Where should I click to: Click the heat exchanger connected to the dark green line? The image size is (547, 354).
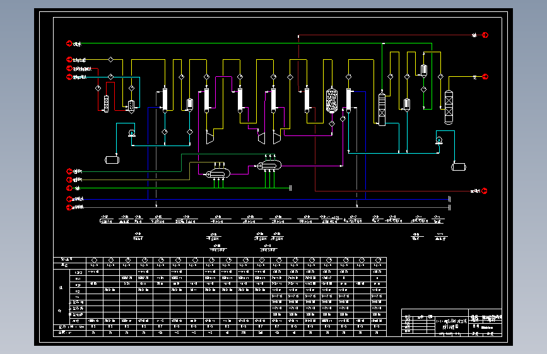click(269, 165)
